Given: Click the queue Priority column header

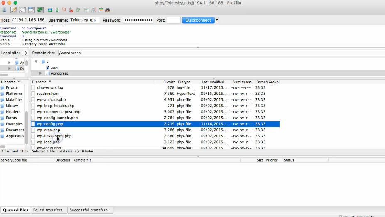Looking at the screenshot, I should pos(272,160).
